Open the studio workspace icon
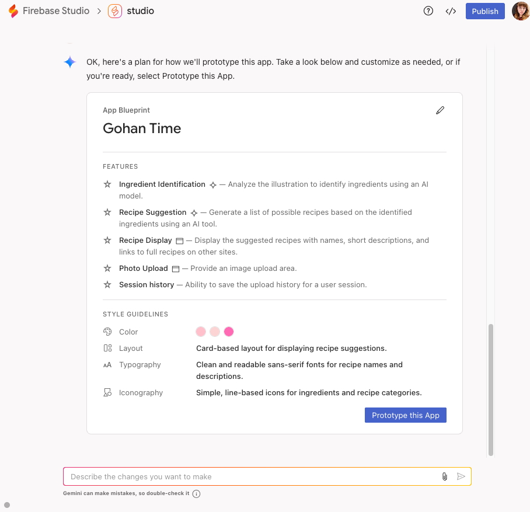 (115, 11)
